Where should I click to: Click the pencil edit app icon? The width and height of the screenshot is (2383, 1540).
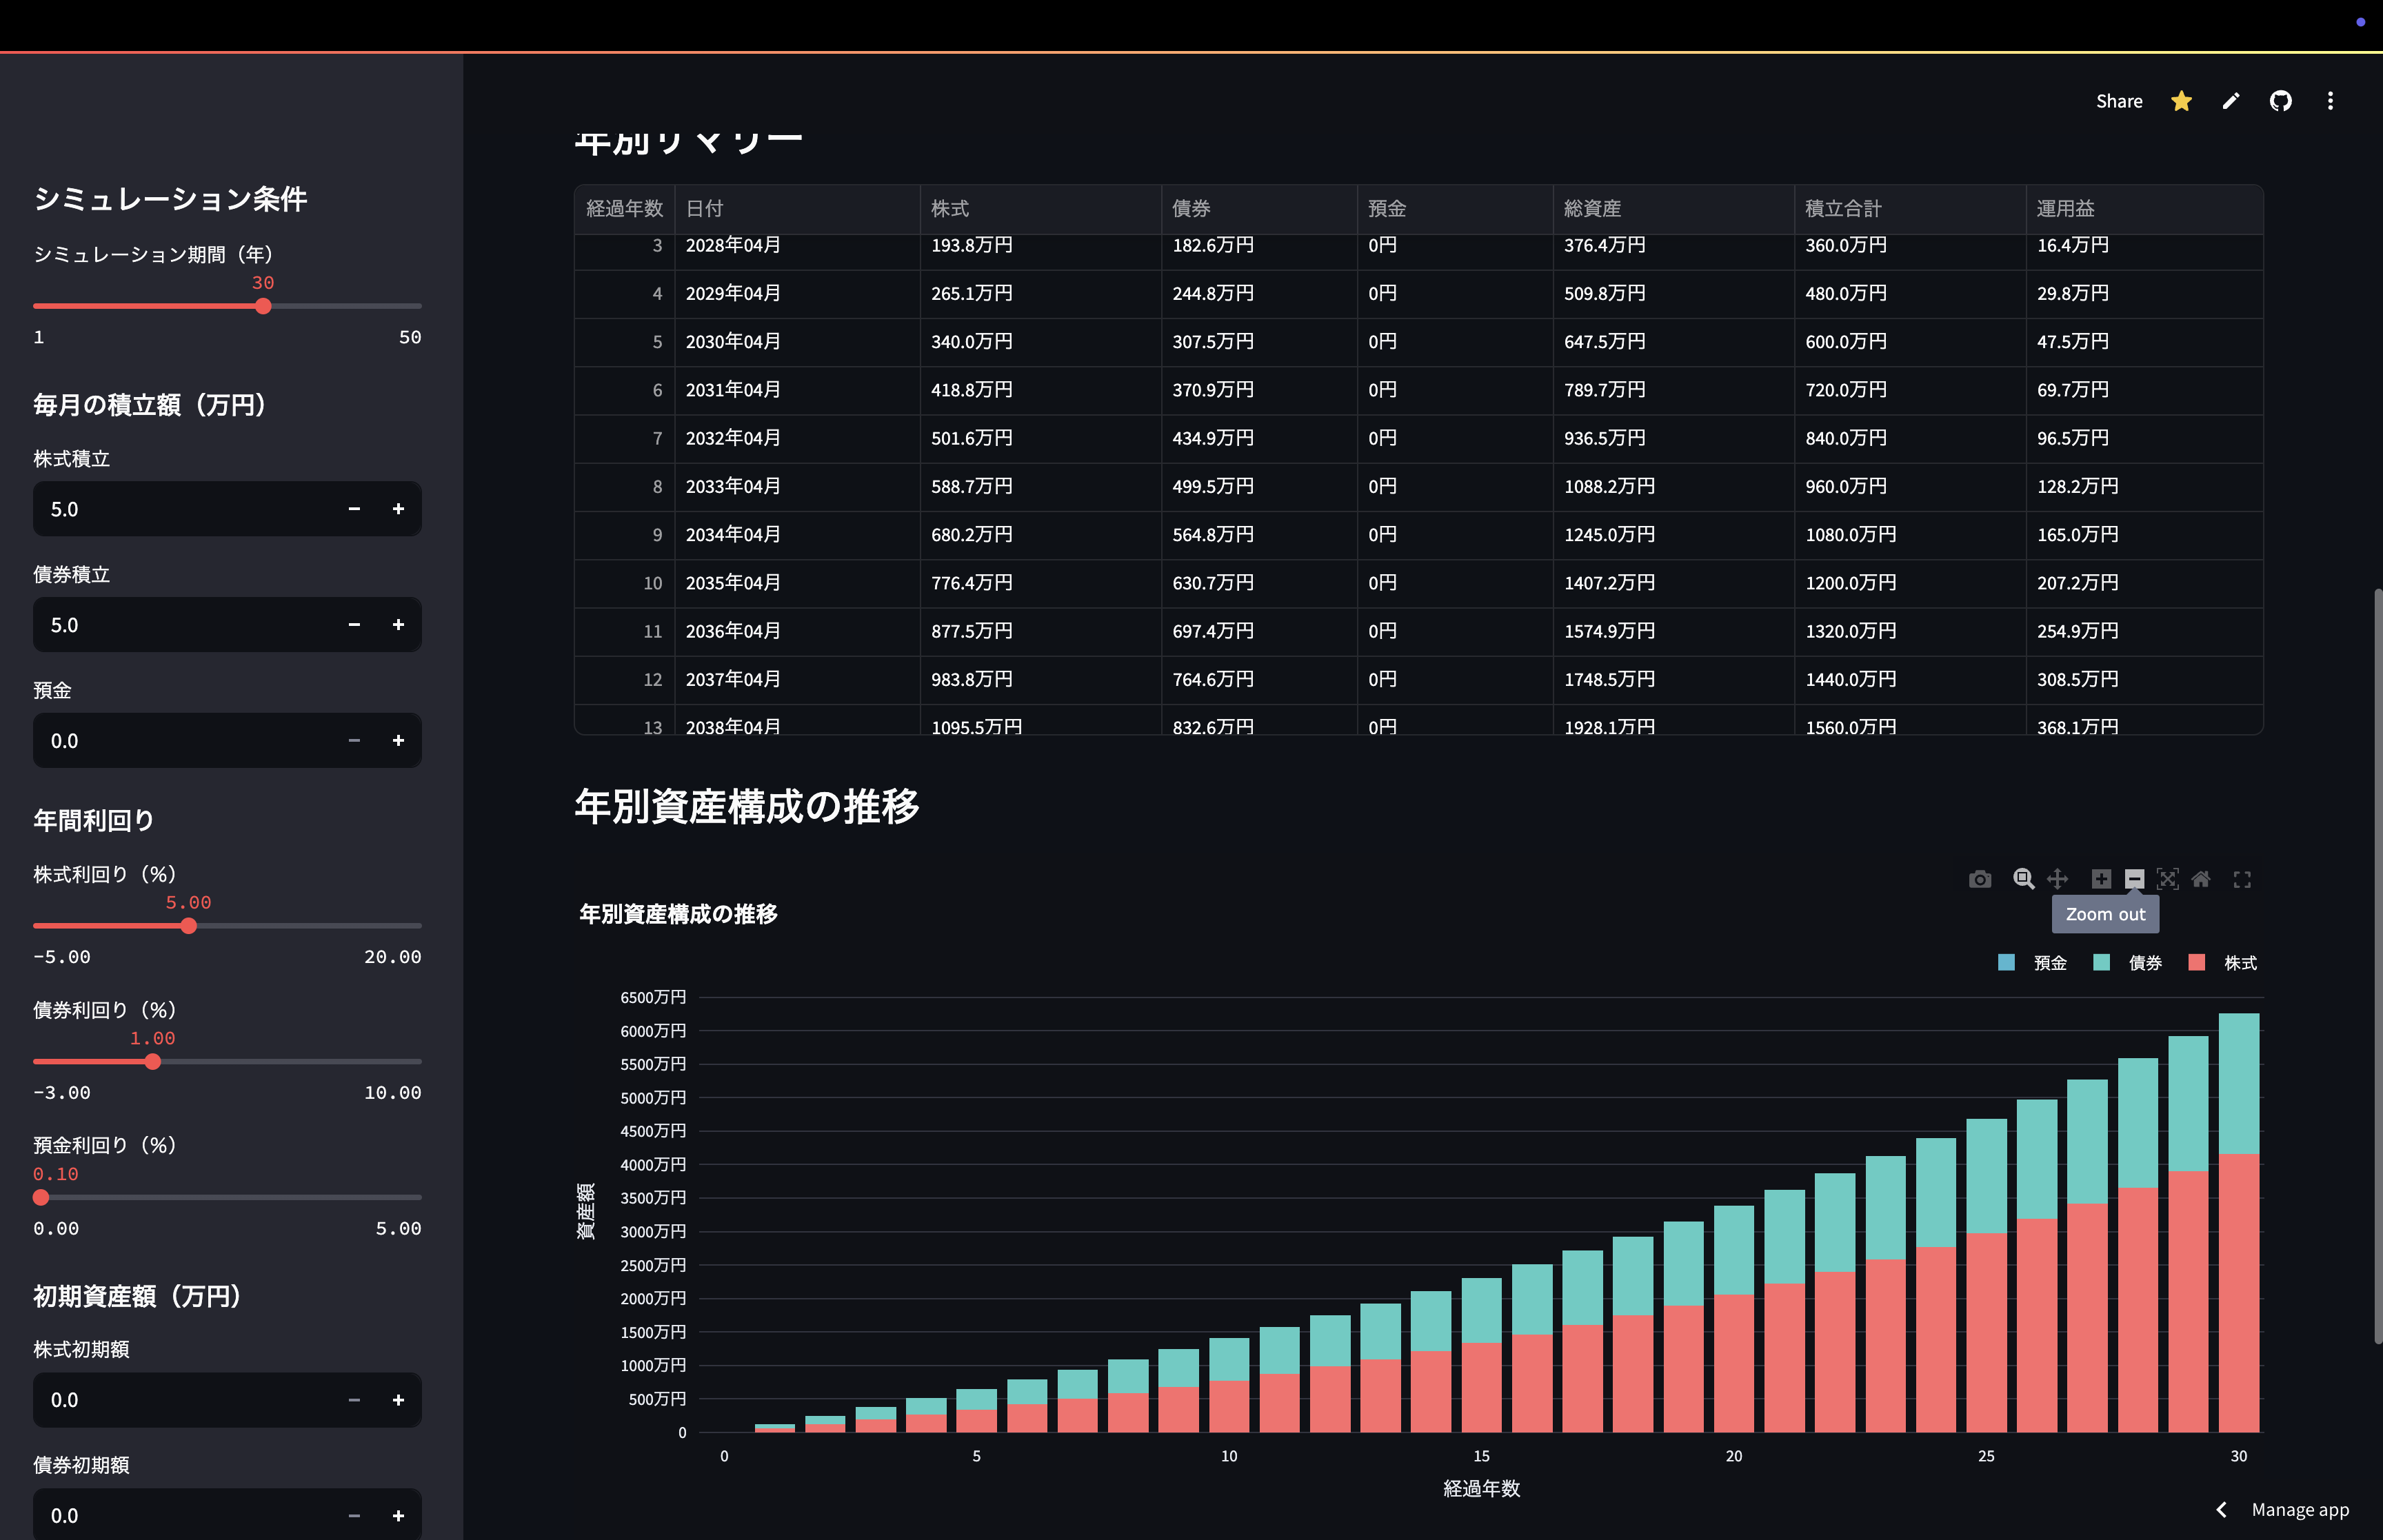point(2231,101)
